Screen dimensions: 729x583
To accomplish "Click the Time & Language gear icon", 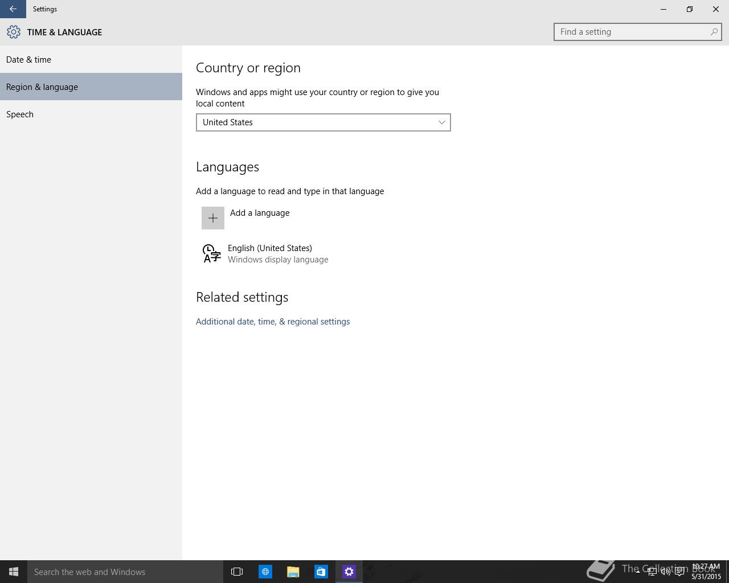I will tap(14, 32).
